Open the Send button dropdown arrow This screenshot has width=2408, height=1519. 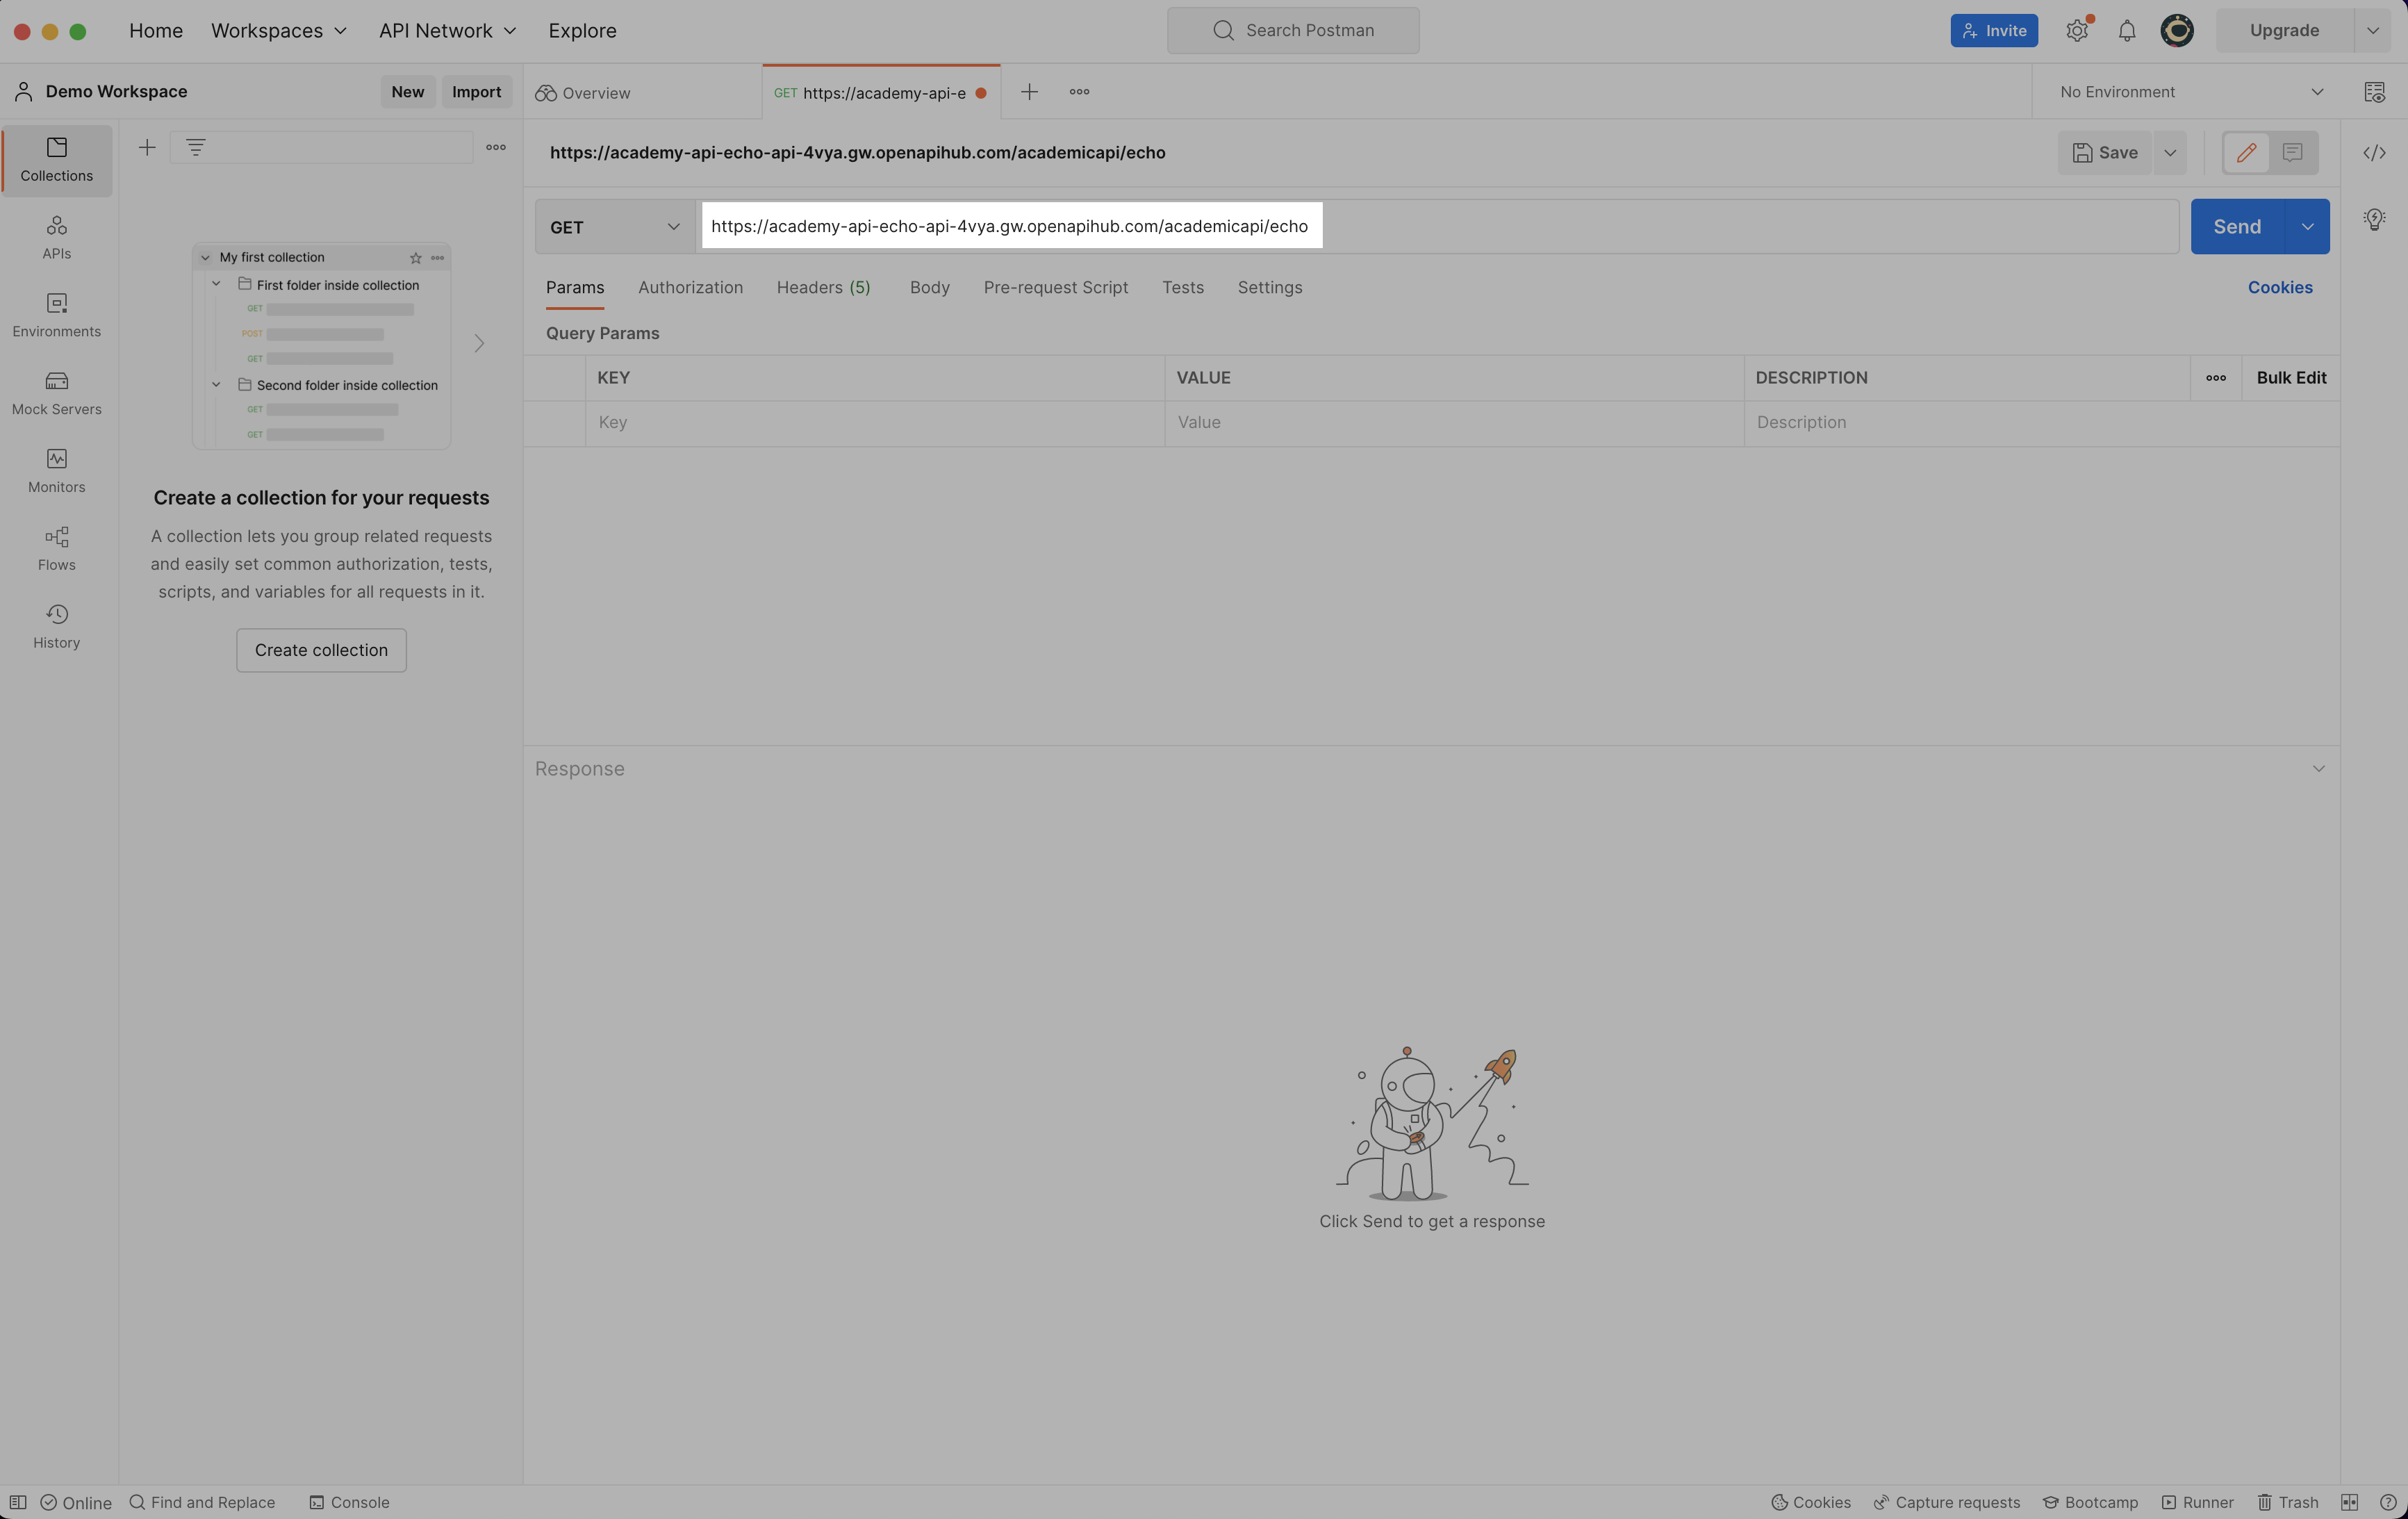coord(2307,227)
